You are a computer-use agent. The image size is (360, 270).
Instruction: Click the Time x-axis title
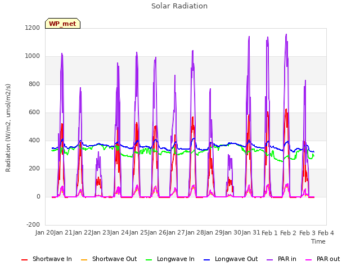coord(318,241)
